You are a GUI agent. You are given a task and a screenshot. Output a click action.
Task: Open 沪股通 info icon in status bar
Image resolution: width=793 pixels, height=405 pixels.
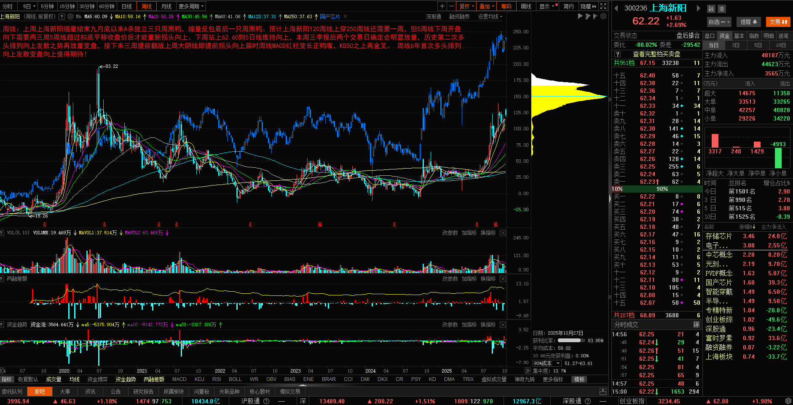(266, 401)
